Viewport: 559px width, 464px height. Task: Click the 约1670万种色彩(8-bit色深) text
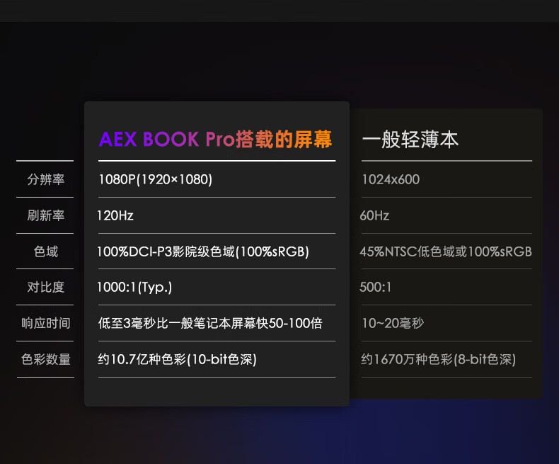click(x=439, y=359)
